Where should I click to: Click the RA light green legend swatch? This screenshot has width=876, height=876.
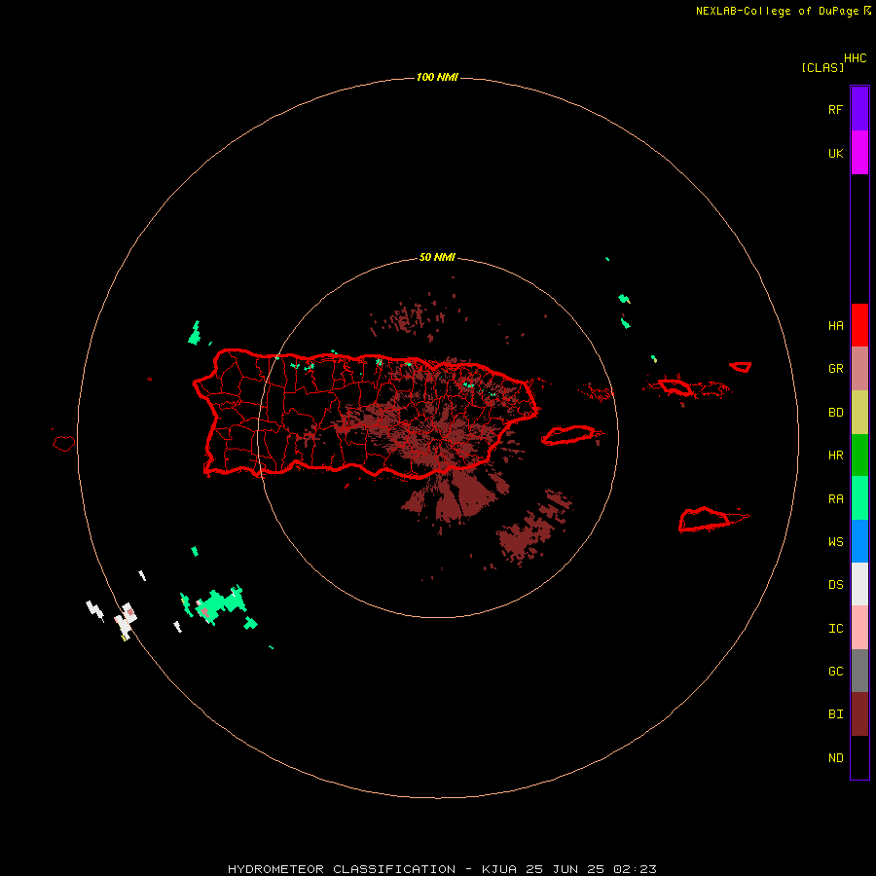(x=859, y=498)
